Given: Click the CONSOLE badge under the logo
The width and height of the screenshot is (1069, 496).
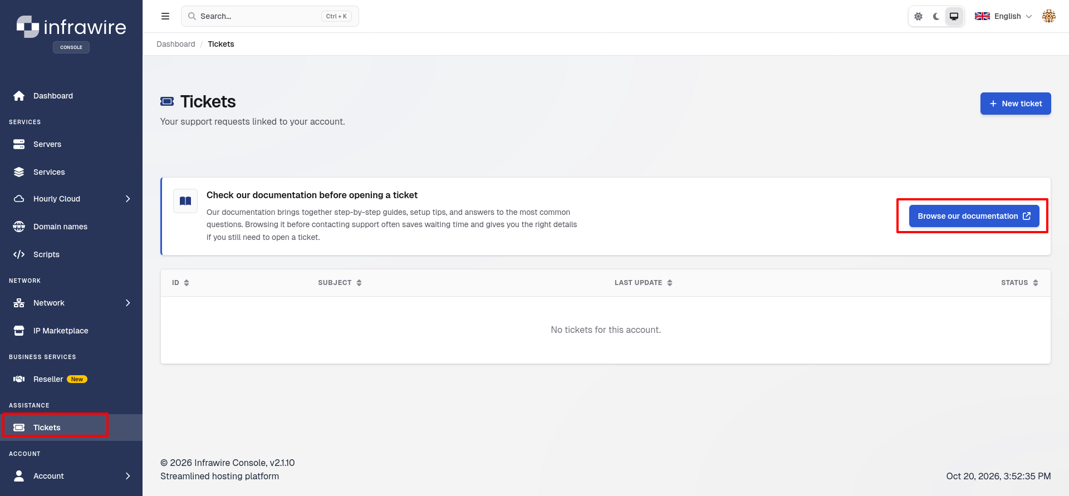Looking at the screenshot, I should pyautogui.click(x=71, y=47).
